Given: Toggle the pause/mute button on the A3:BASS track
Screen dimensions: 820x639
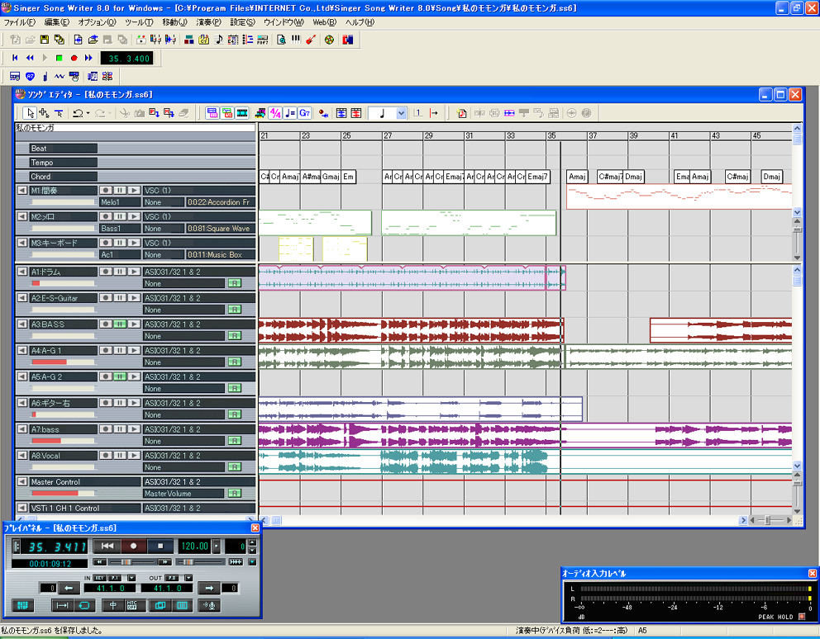Looking at the screenshot, I should tap(119, 324).
